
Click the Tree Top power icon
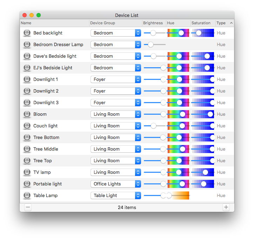tap(27, 161)
